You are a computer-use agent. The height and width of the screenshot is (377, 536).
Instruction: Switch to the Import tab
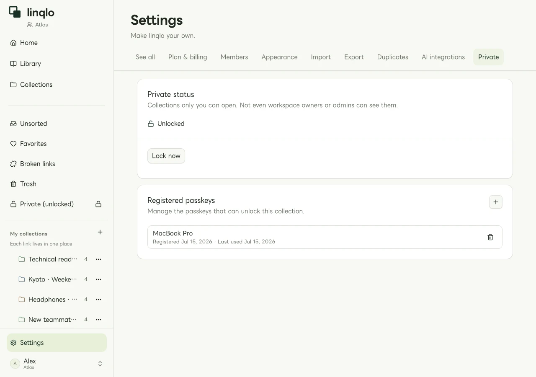tap(321, 57)
